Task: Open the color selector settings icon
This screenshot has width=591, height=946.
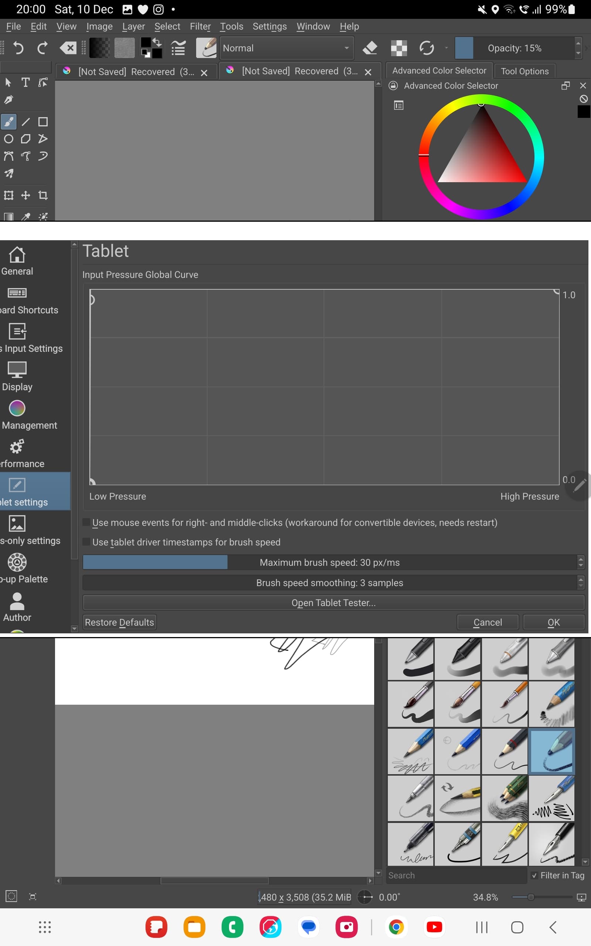Action: click(x=399, y=105)
